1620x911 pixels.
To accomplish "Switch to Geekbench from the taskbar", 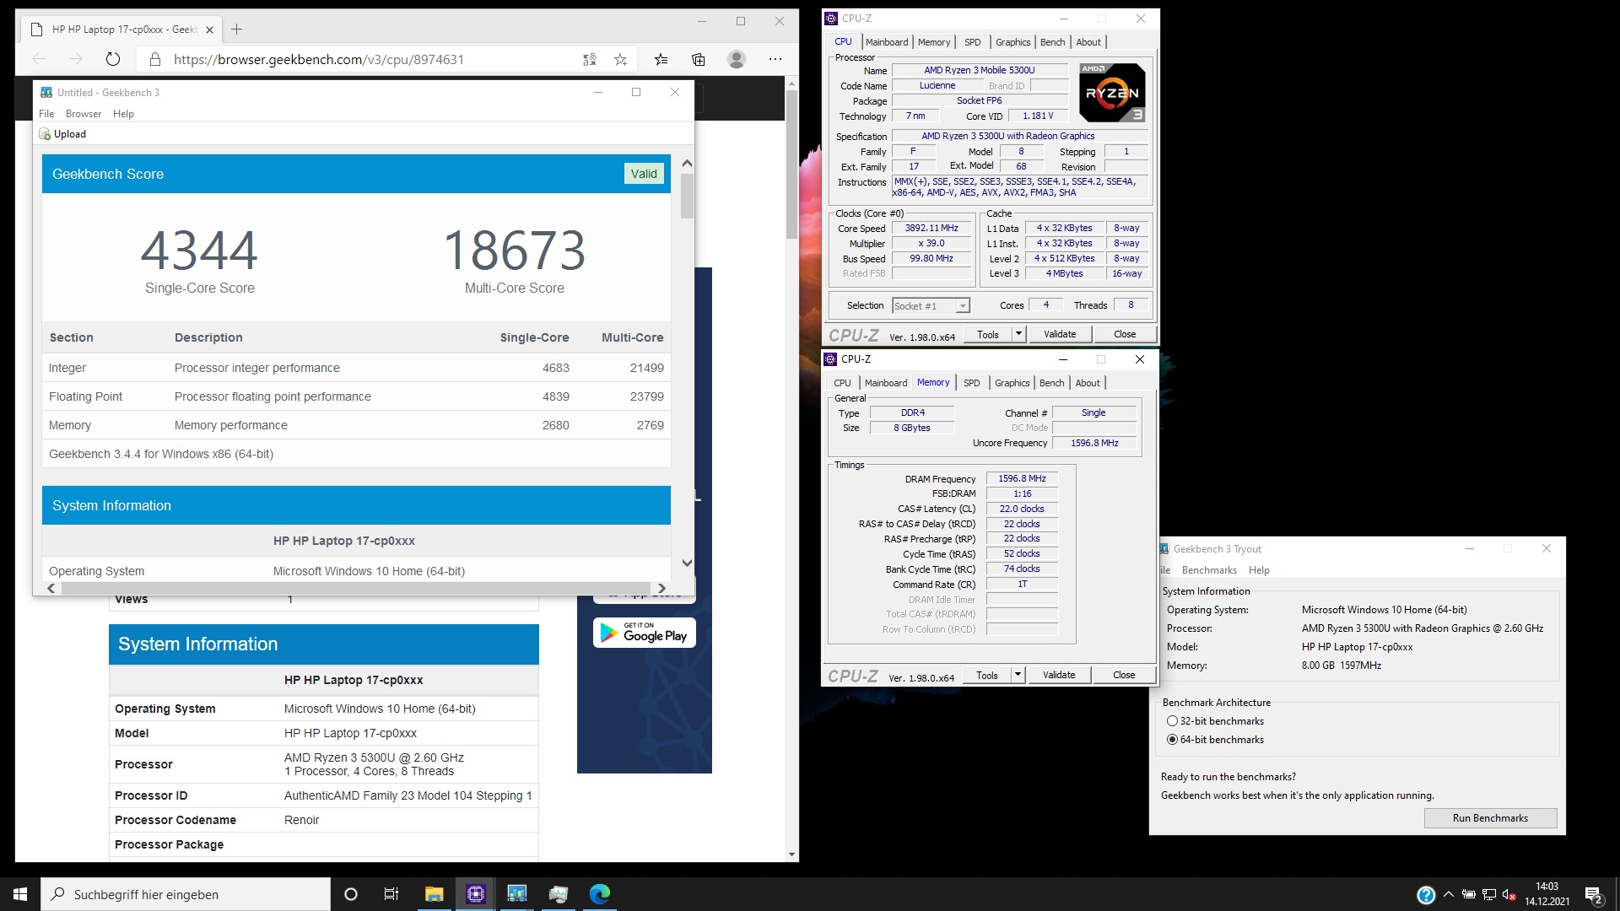I will coord(516,894).
